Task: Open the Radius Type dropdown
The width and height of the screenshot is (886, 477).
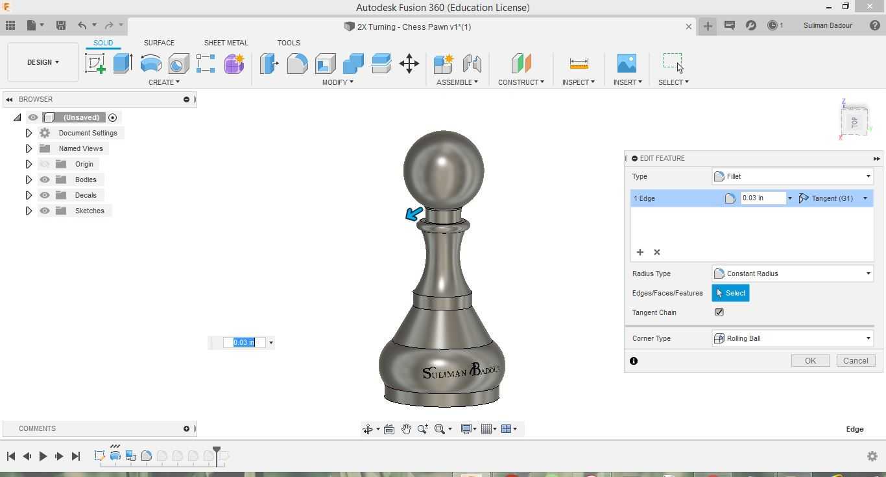Action: tap(793, 273)
